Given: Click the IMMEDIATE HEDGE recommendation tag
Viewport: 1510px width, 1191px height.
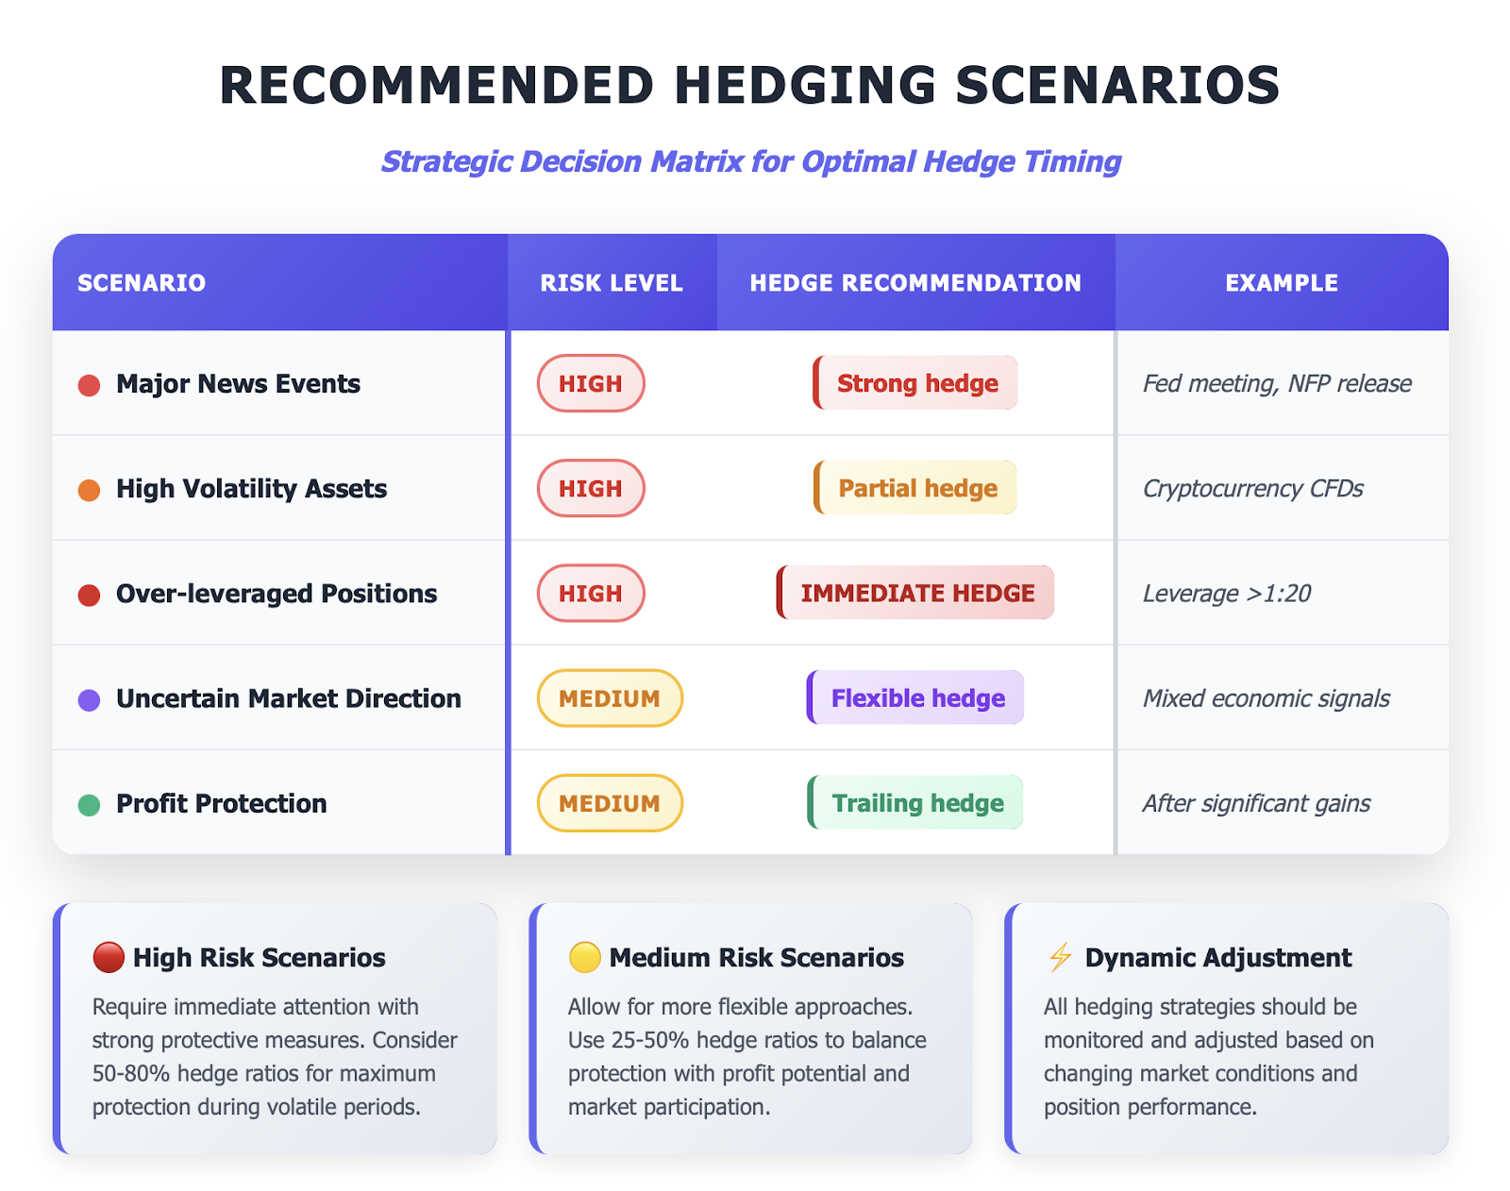Looking at the screenshot, I should point(916,593).
